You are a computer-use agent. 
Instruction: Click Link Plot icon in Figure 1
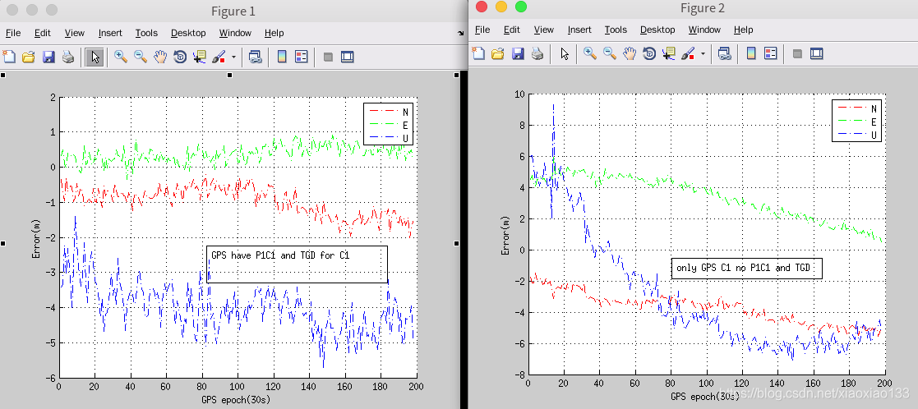click(255, 56)
